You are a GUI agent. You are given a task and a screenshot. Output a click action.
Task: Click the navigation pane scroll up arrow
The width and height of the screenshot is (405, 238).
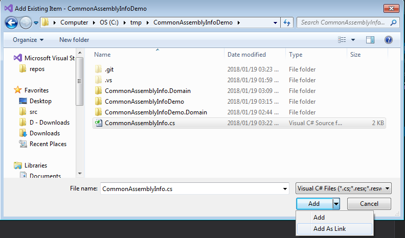[80, 53]
